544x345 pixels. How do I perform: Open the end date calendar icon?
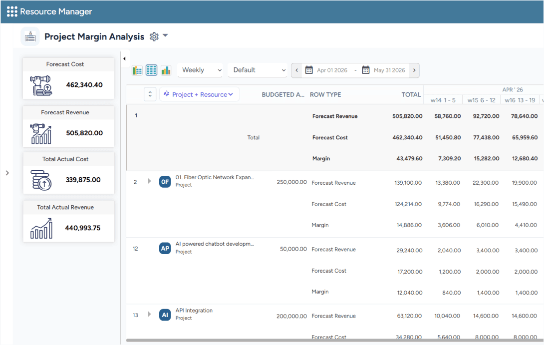(x=366, y=70)
